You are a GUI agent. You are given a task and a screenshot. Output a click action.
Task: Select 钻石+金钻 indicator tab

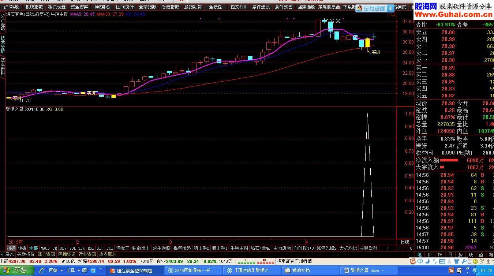261,248
